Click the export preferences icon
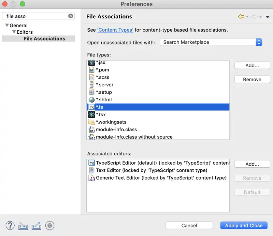The image size is (273, 236). (x=37, y=225)
